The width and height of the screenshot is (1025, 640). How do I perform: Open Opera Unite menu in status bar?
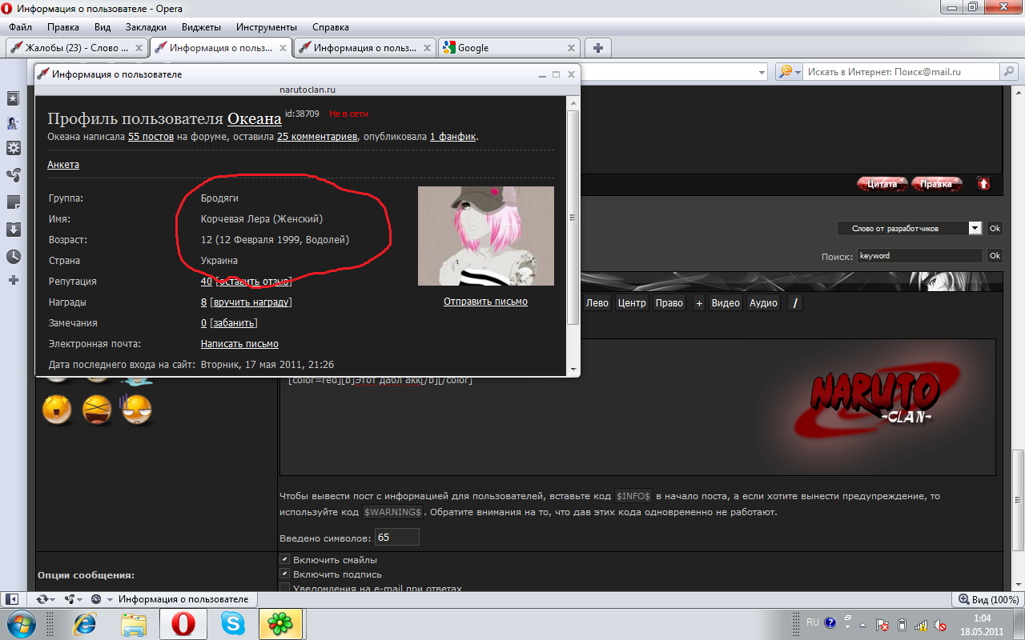click(73, 599)
